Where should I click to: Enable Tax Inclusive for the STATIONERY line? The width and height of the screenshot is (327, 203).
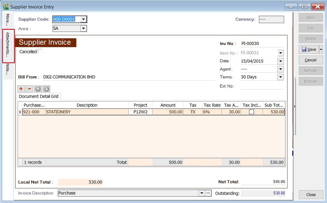click(x=251, y=112)
